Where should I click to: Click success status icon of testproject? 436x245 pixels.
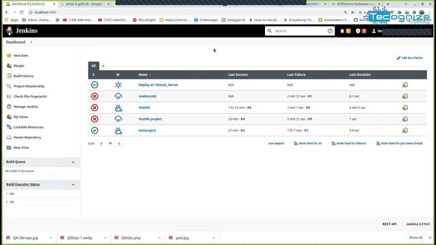pos(95,130)
